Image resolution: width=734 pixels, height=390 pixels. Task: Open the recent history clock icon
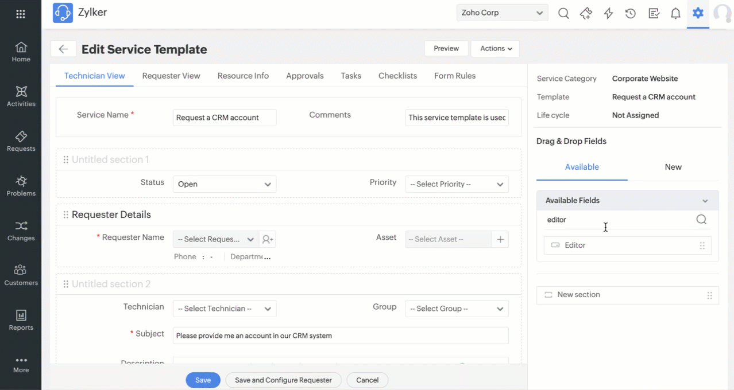pos(631,14)
